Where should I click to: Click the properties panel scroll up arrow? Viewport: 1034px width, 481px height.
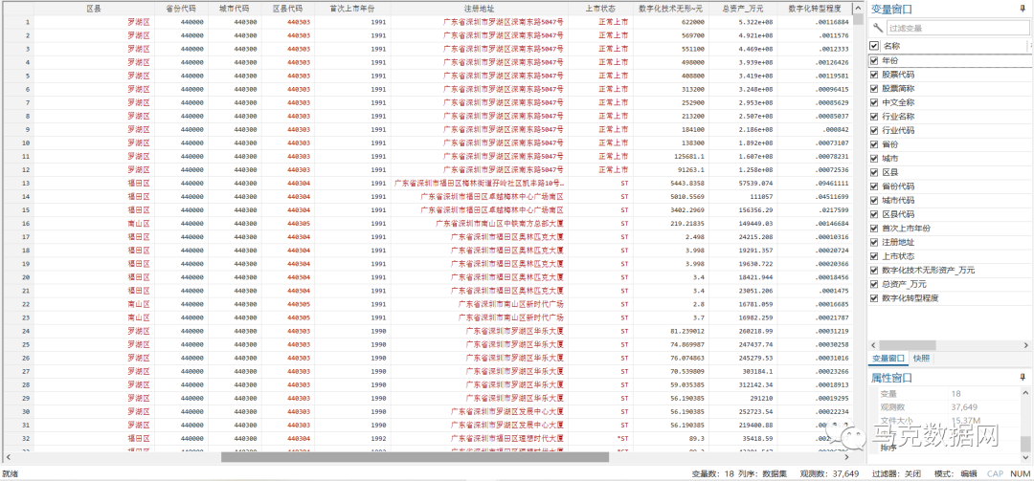click(1025, 393)
